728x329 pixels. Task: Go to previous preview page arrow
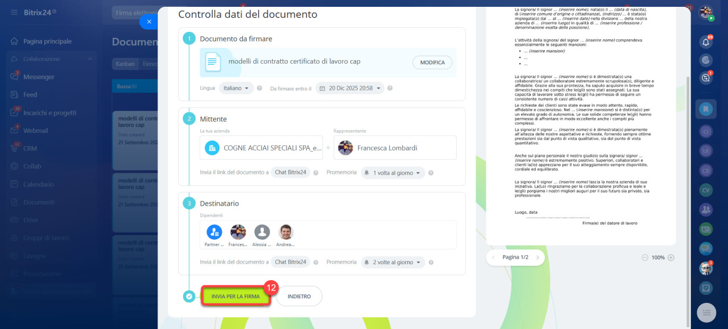[494, 257]
